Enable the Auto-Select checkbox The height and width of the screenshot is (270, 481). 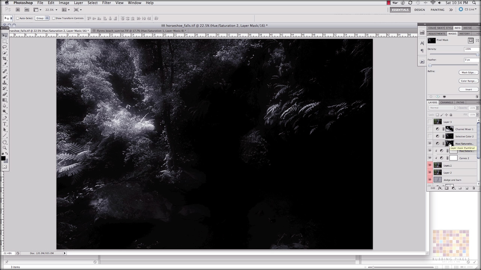click(x=18, y=18)
